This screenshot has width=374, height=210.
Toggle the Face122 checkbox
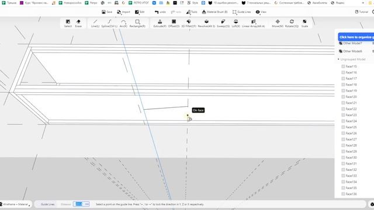(343, 109)
